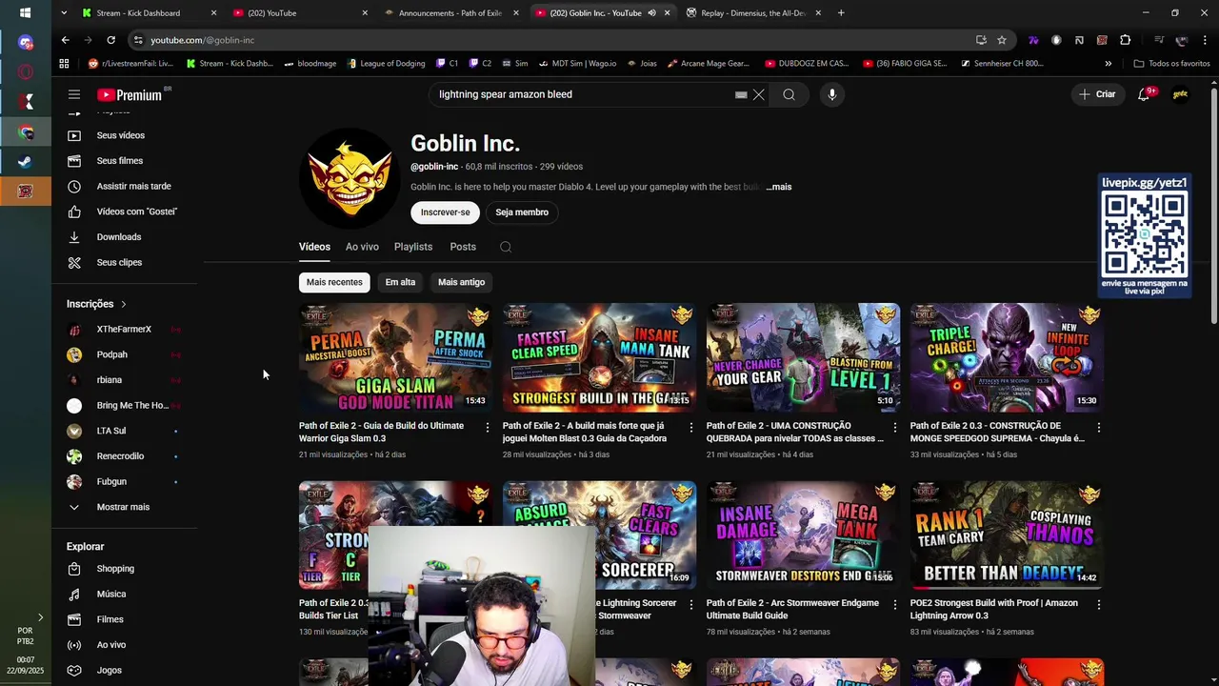Open options for Molten Blast video
Image resolution: width=1219 pixels, height=686 pixels.
(x=691, y=427)
